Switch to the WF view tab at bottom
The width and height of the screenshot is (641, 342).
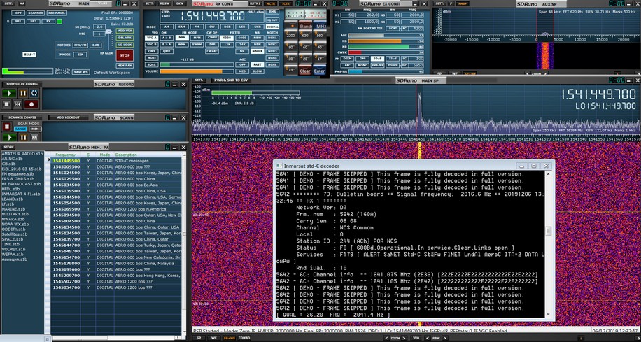pyautogui.click(x=213, y=338)
